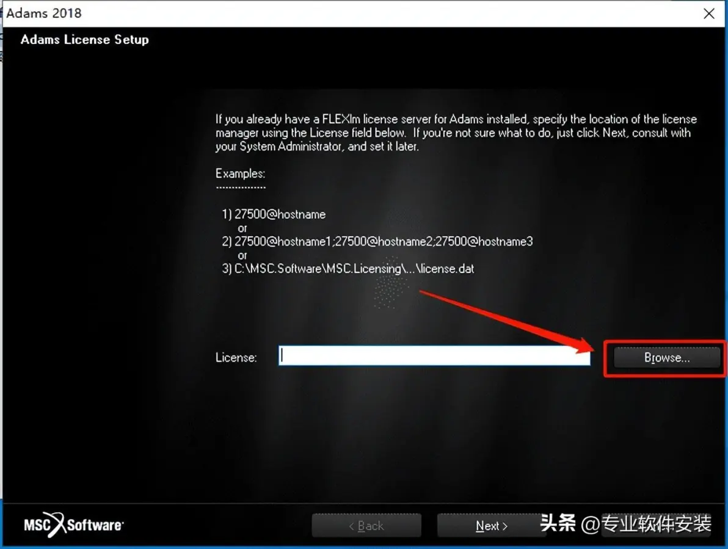Screen dimensions: 728x549
Task: Click the 27500@hostname1;27500@hostname2;27500@hostname3 example
Action: [377, 241]
